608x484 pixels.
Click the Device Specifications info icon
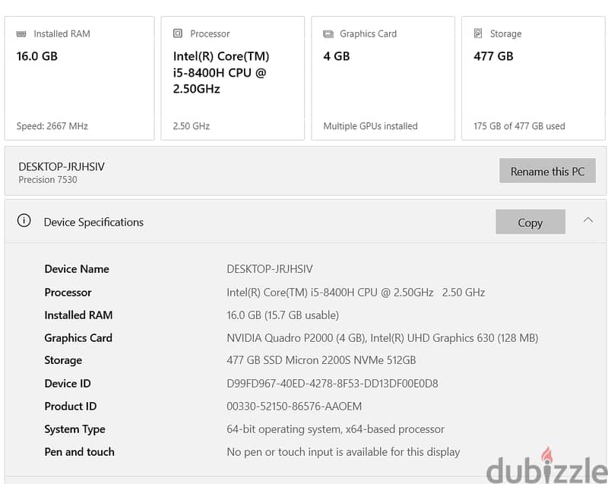pyautogui.click(x=24, y=220)
